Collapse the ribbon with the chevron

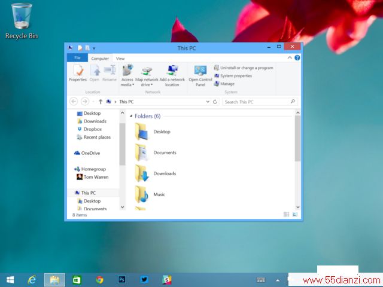(x=290, y=58)
